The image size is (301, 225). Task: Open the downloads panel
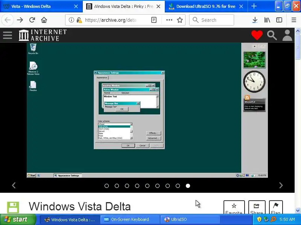[x=255, y=20]
